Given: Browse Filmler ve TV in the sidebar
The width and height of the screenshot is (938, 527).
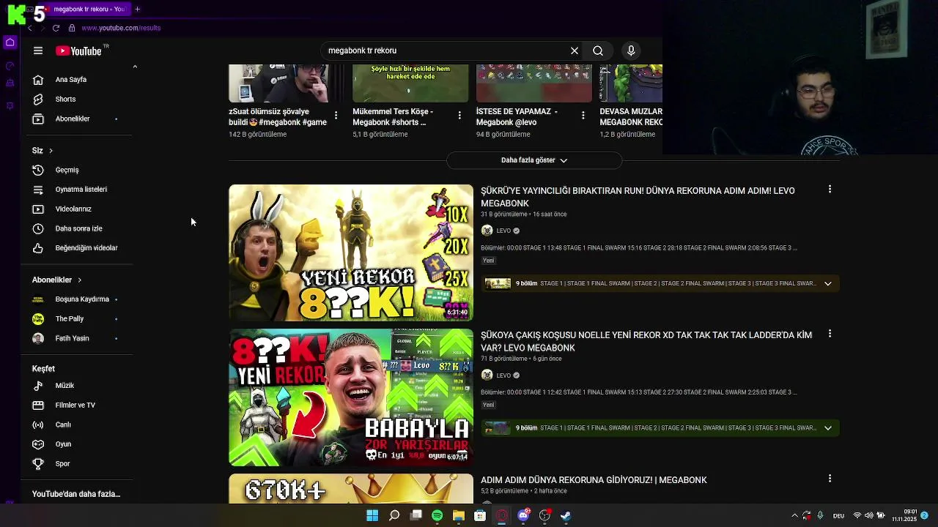Looking at the screenshot, I should 76,405.
